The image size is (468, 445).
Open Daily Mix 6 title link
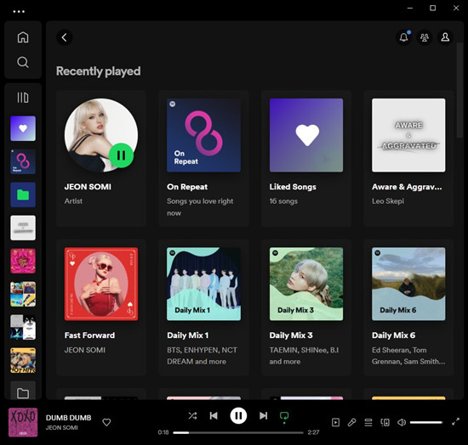pyautogui.click(x=393, y=335)
